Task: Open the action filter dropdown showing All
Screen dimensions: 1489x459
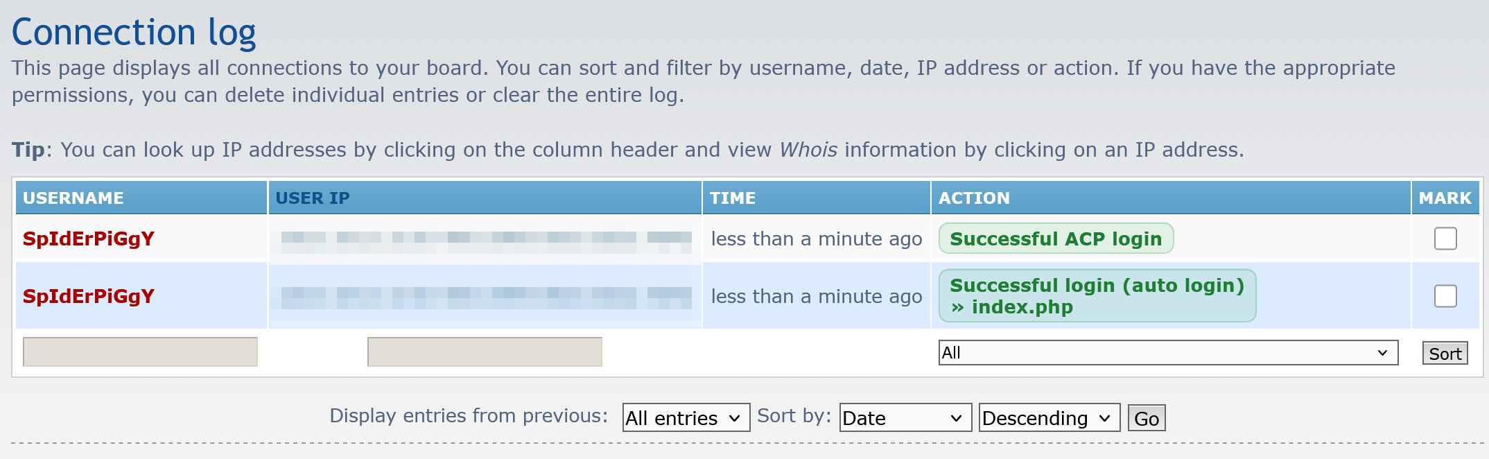Action: coord(1167,352)
